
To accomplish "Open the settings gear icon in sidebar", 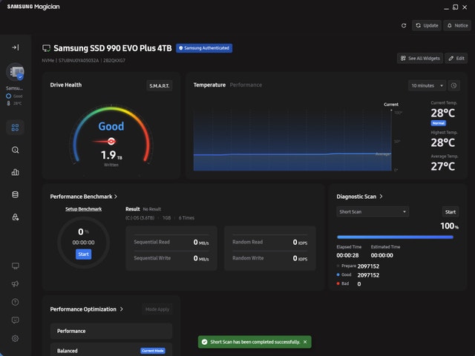I will (15, 338).
